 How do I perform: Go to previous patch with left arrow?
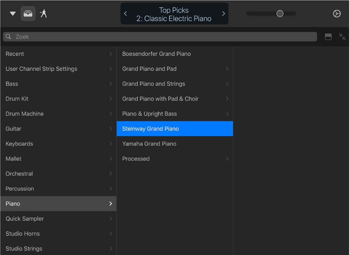point(126,14)
